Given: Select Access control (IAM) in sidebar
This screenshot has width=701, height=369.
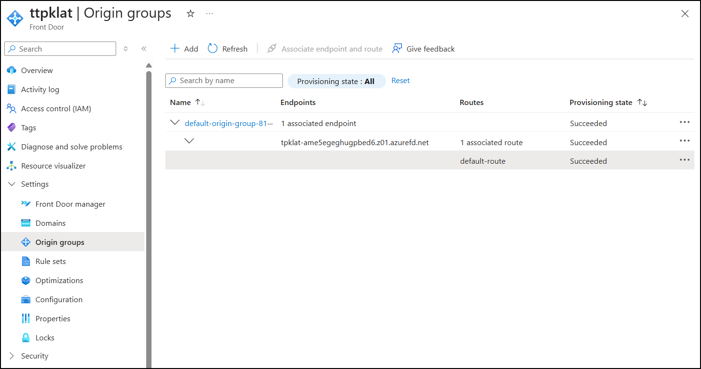Looking at the screenshot, I should click(56, 109).
